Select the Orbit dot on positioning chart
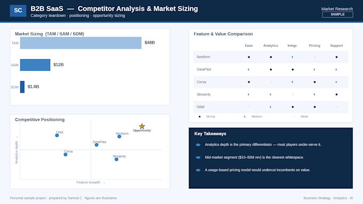 tap(57, 135)
